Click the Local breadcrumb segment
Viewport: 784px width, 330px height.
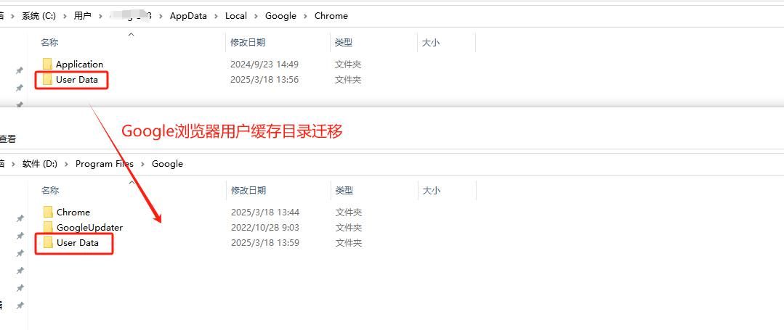(x=236, y=15)
